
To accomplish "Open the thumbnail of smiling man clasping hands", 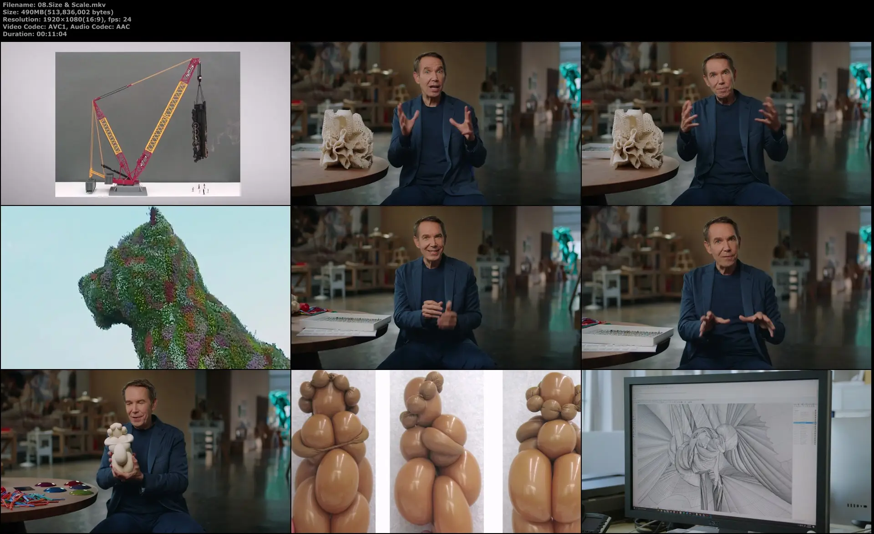I will (436, 287).
